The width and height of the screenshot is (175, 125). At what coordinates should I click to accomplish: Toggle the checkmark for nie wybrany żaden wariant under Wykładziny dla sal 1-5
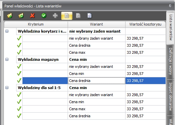19,95
